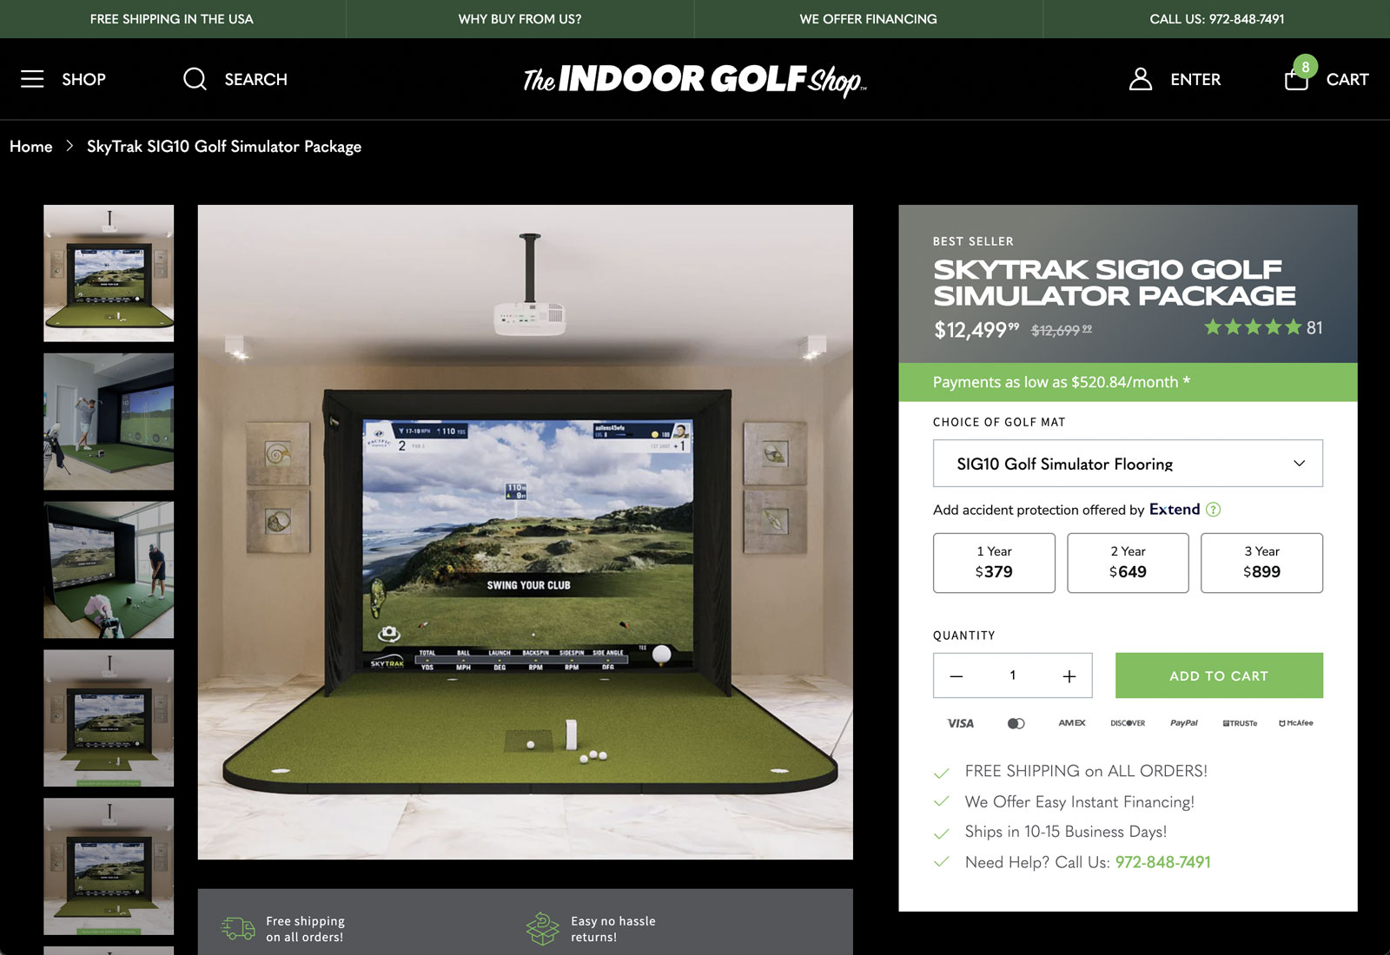Click the TRUSTe seal icon

(1239, 722)
